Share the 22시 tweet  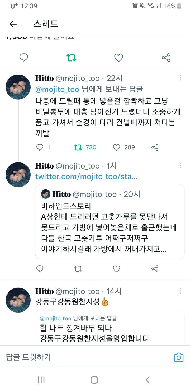(x=155, y=147)
